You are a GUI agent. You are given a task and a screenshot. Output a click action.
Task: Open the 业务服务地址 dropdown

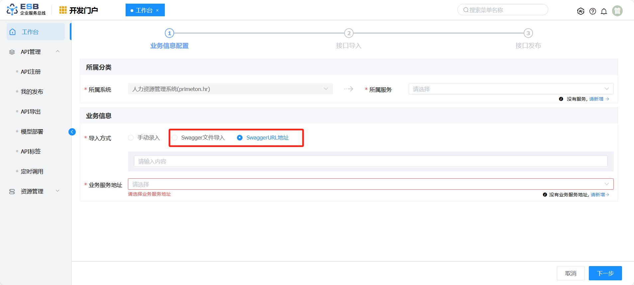371,184
